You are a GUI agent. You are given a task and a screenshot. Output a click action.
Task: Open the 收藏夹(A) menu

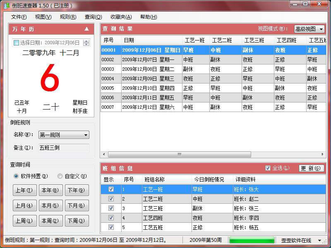pos(120,17)
